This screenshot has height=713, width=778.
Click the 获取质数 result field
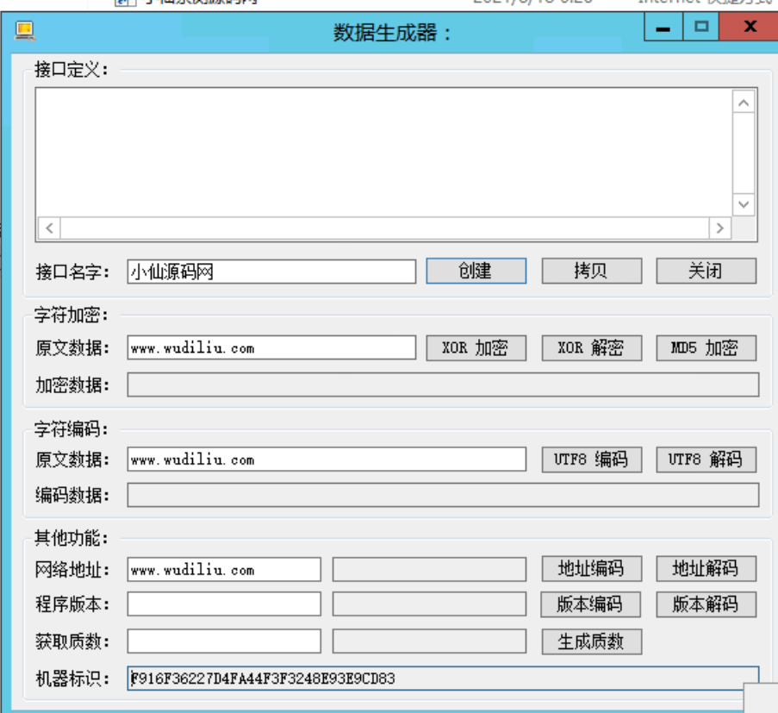point(429,641)
